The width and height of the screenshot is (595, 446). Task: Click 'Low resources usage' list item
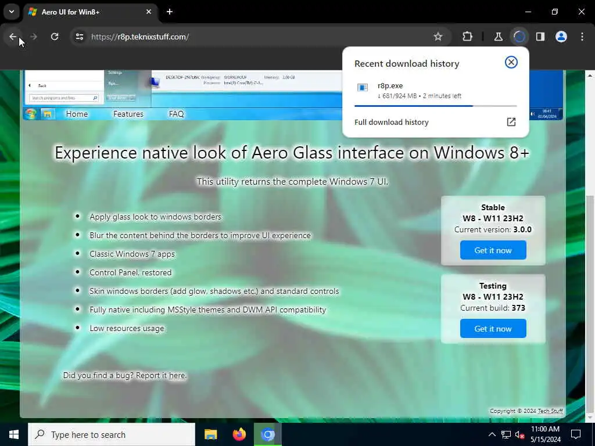coord(127,328)
